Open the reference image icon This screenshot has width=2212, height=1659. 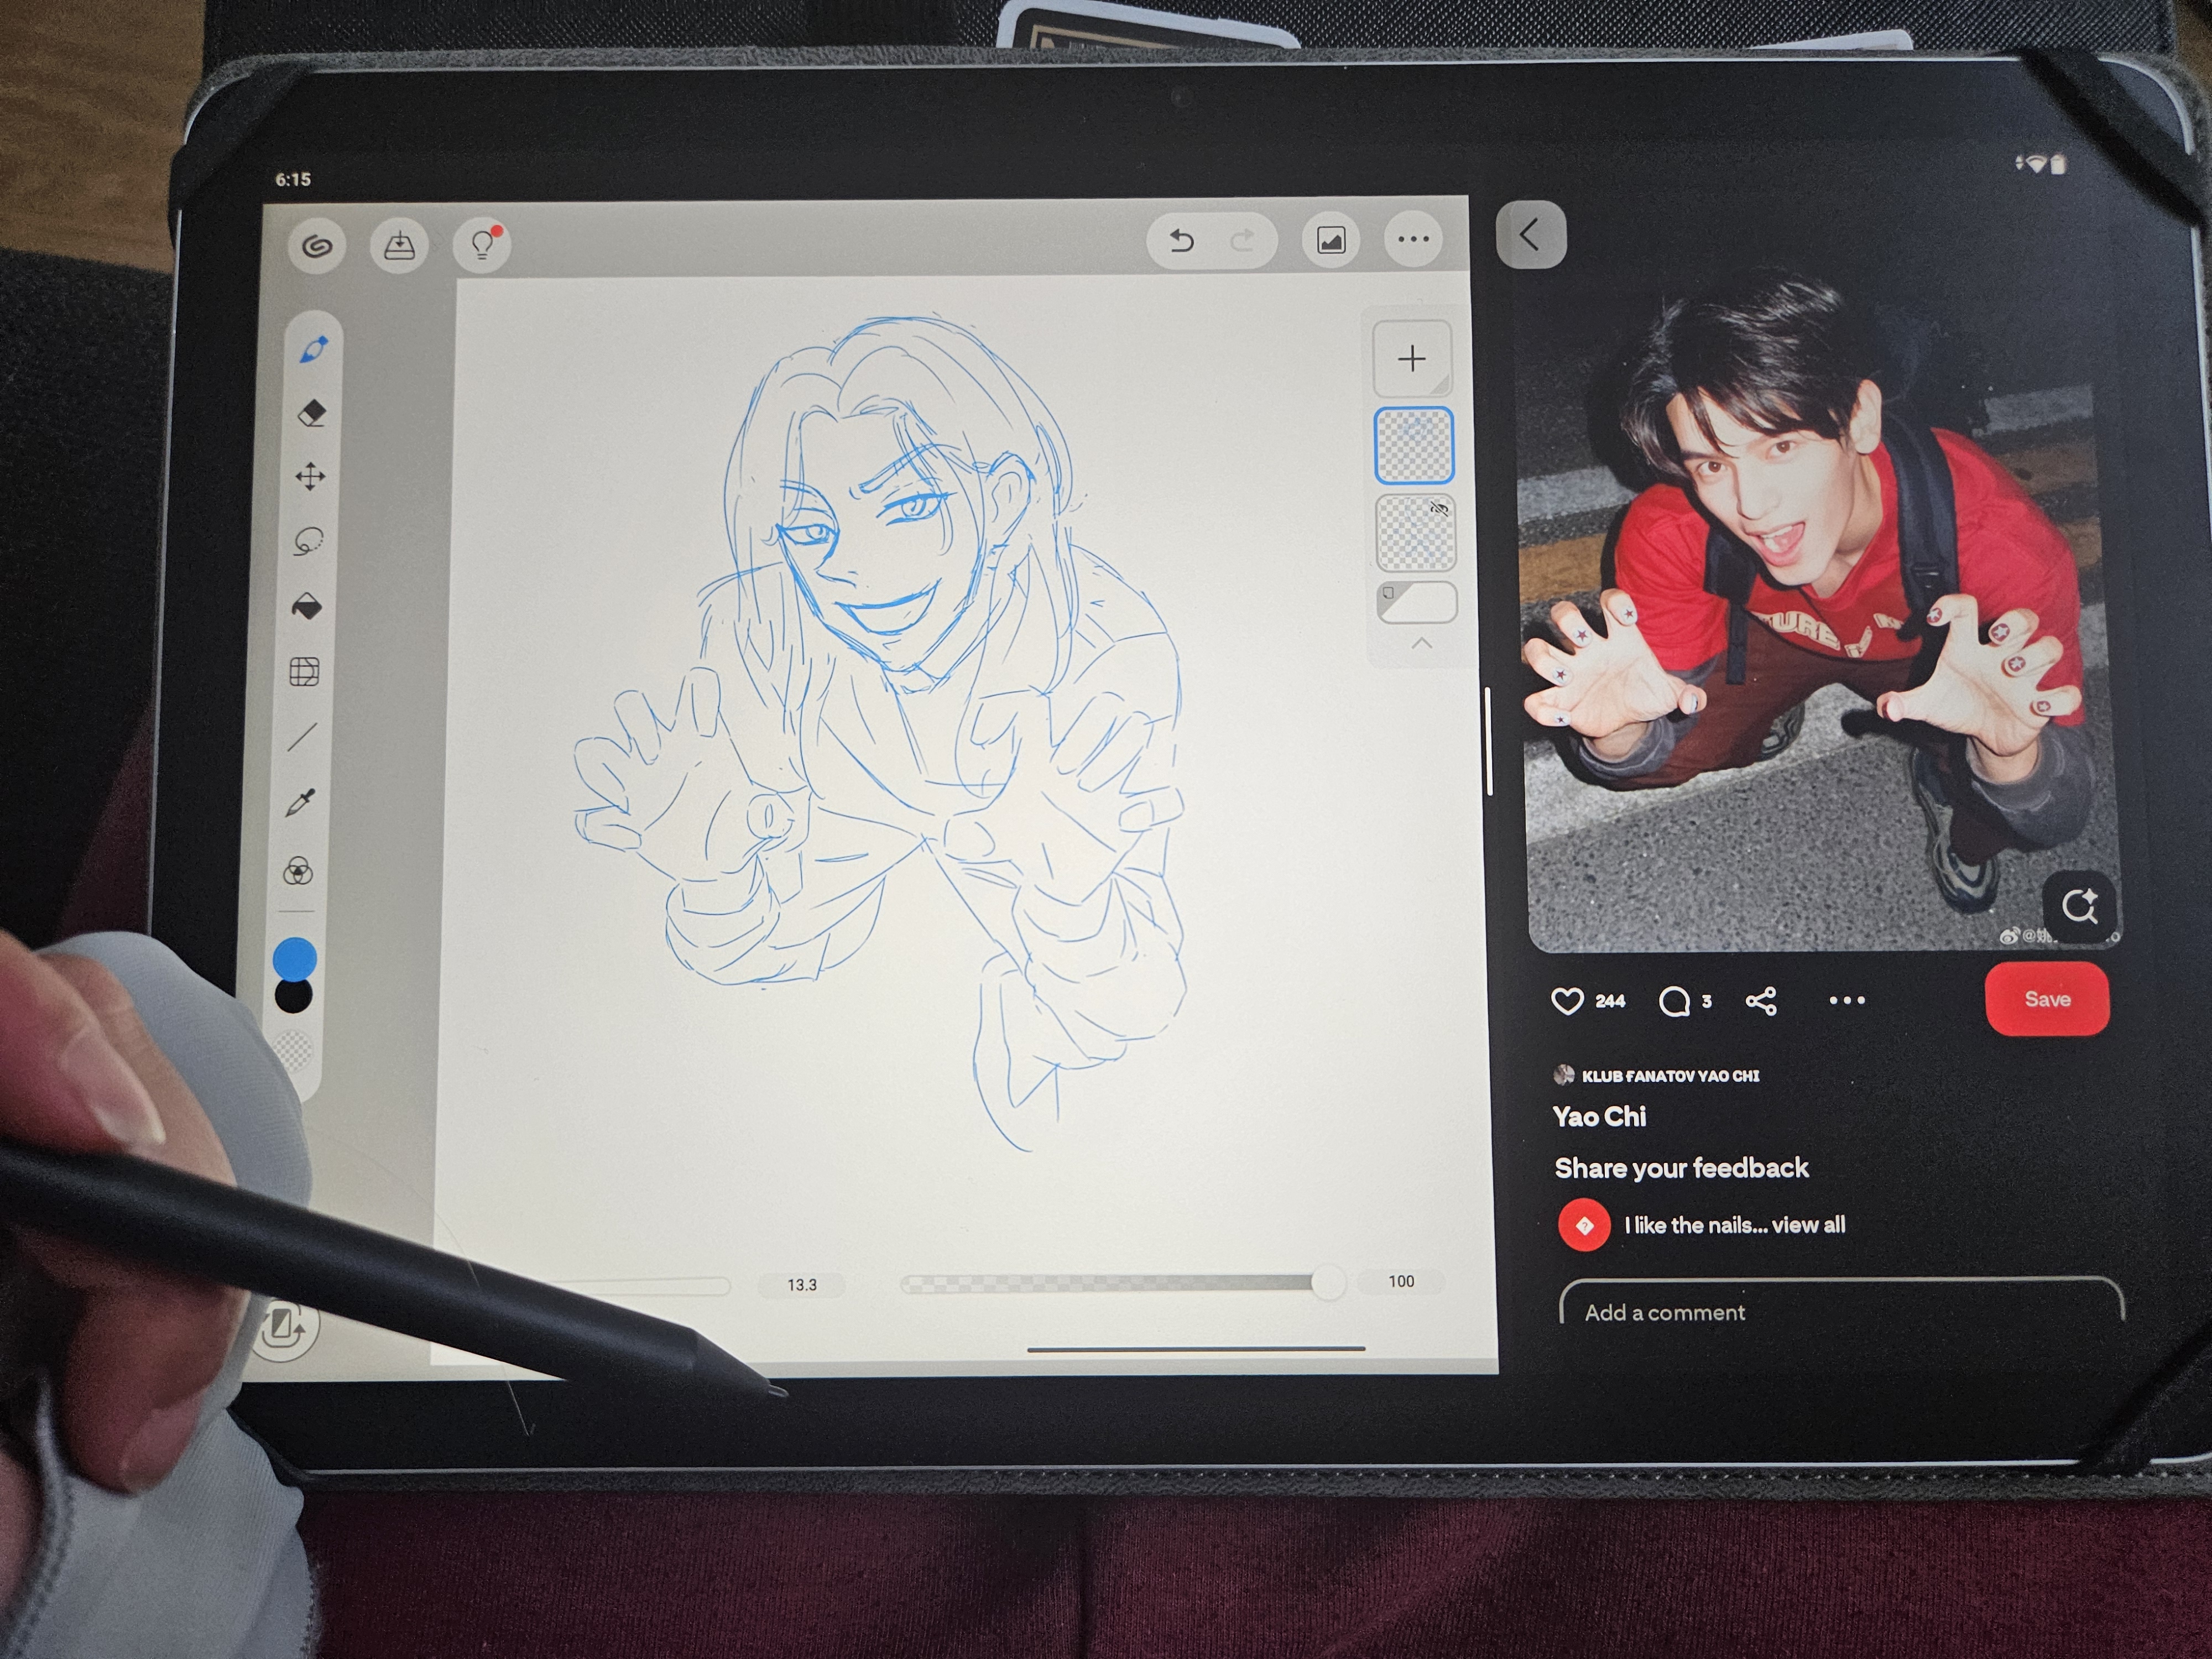pos(1331,240)
